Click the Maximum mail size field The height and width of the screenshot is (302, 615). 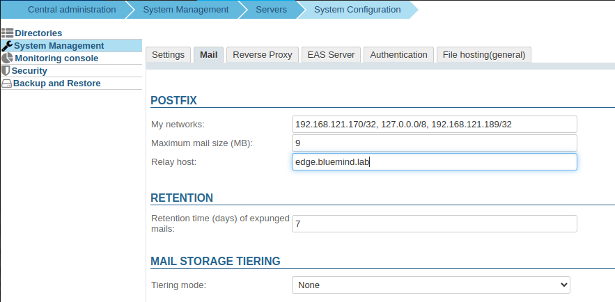click(x=435, y=143)
